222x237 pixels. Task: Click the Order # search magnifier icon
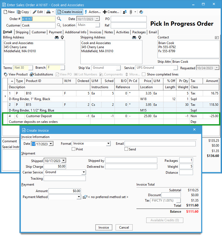(x=59, y=19)
